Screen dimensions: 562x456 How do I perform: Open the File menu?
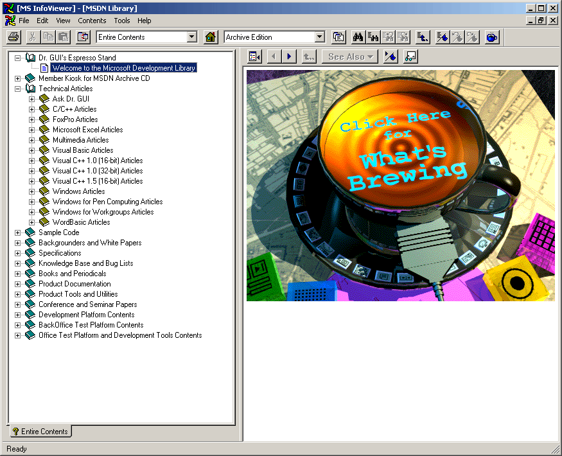pos(24,21)
